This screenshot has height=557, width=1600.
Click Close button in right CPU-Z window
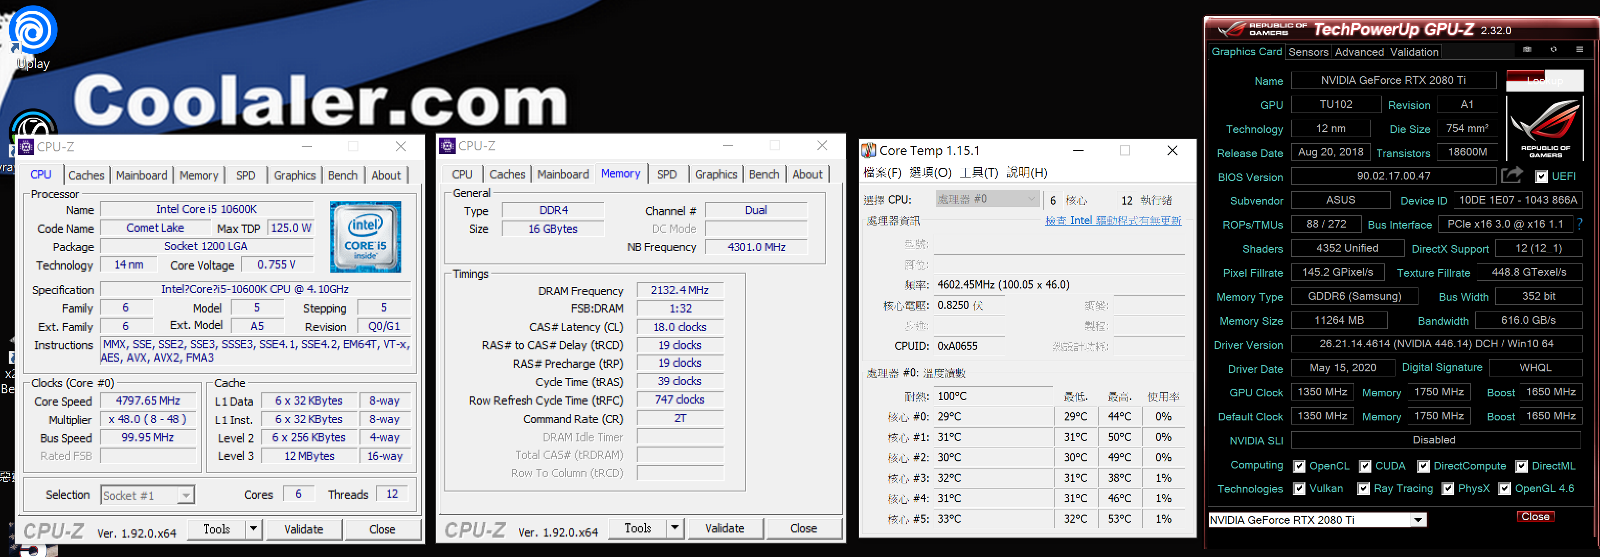(803, 528)
